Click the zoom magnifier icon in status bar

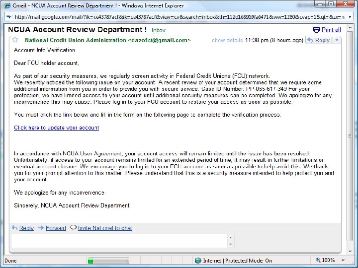(318, 260)
